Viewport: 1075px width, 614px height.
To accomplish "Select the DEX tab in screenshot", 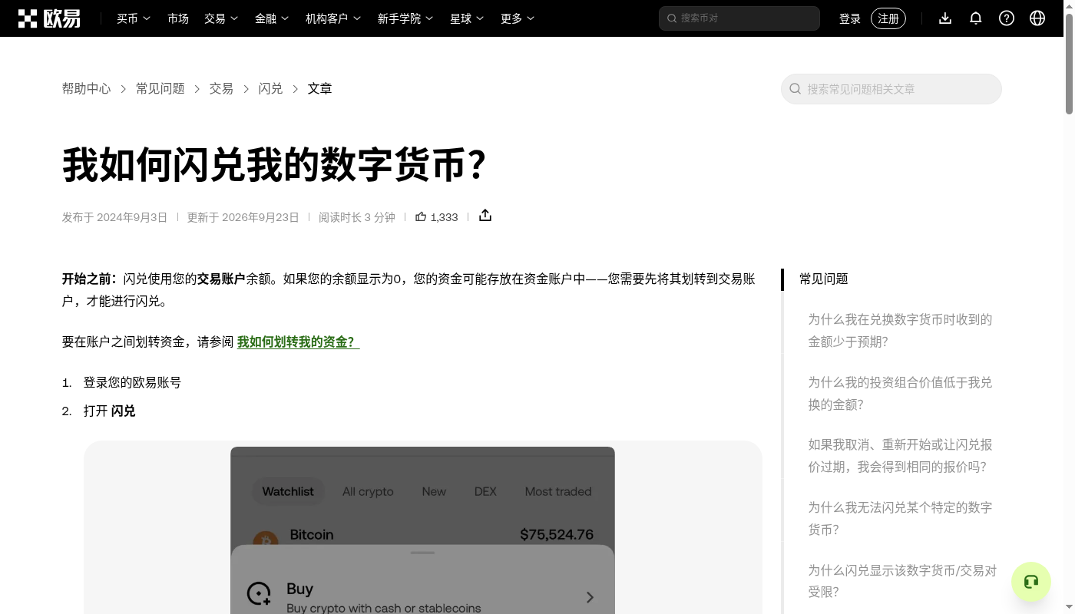I will pos(485,491).
